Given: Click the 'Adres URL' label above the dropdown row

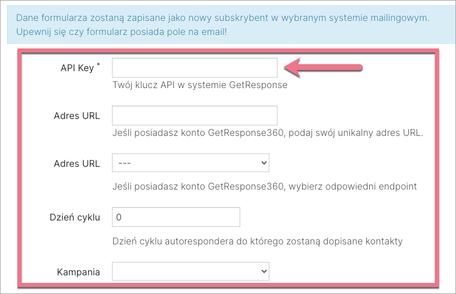Looking at the screenshot, I should click(x=76, y=116).
